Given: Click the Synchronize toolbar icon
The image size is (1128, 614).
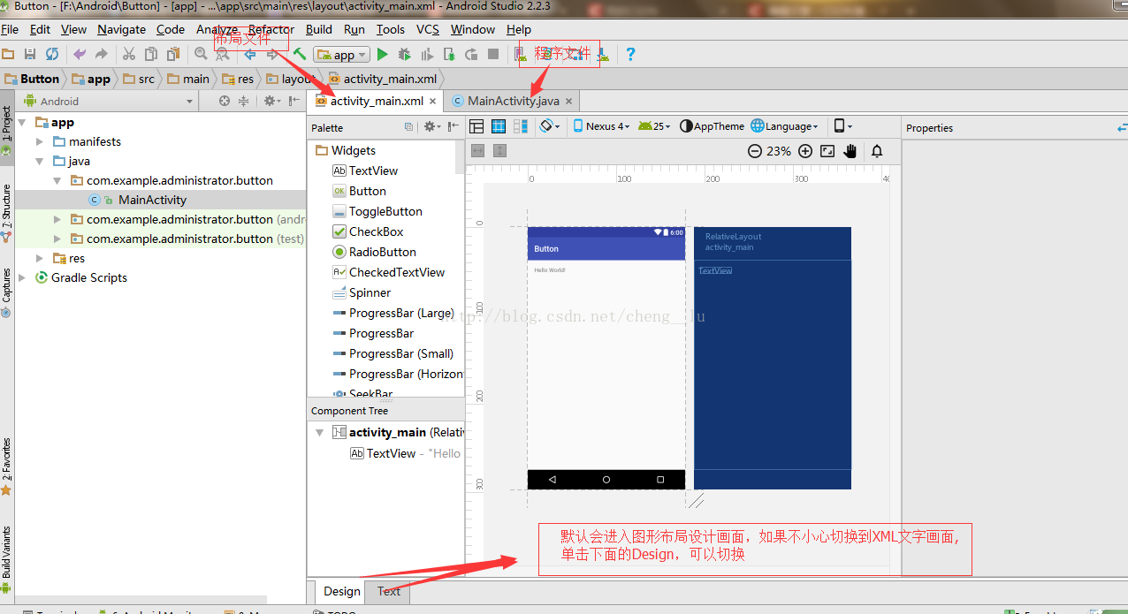Looking at the screenshot, I should pyautogui.click(x=52, y=54).
